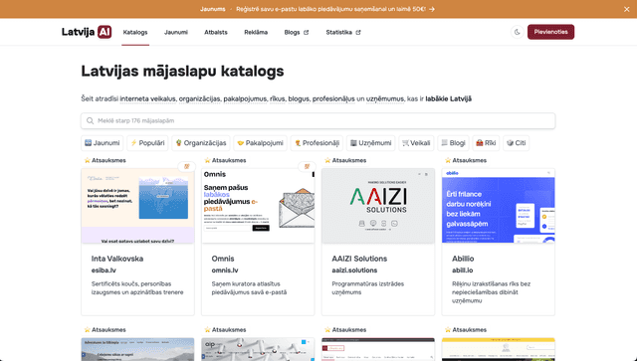Switch to the Katalogs tab

[135, 32]
